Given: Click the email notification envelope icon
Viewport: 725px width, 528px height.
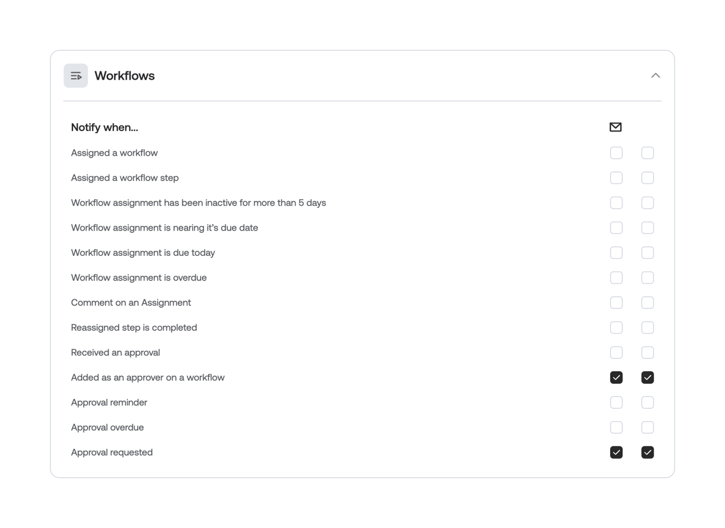Looking at the screenshot, I should pyautogui.click(x=616, y=127).
